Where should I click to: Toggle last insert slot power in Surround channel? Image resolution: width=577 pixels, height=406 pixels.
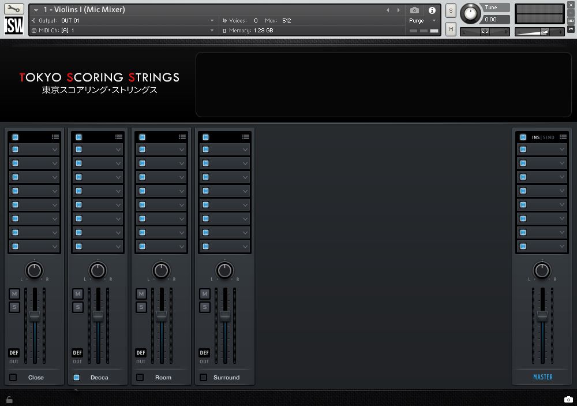click(206, 246)
